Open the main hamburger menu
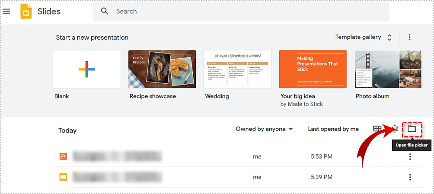This screenshot has height=194, width=434. click(x=6, y=11)
